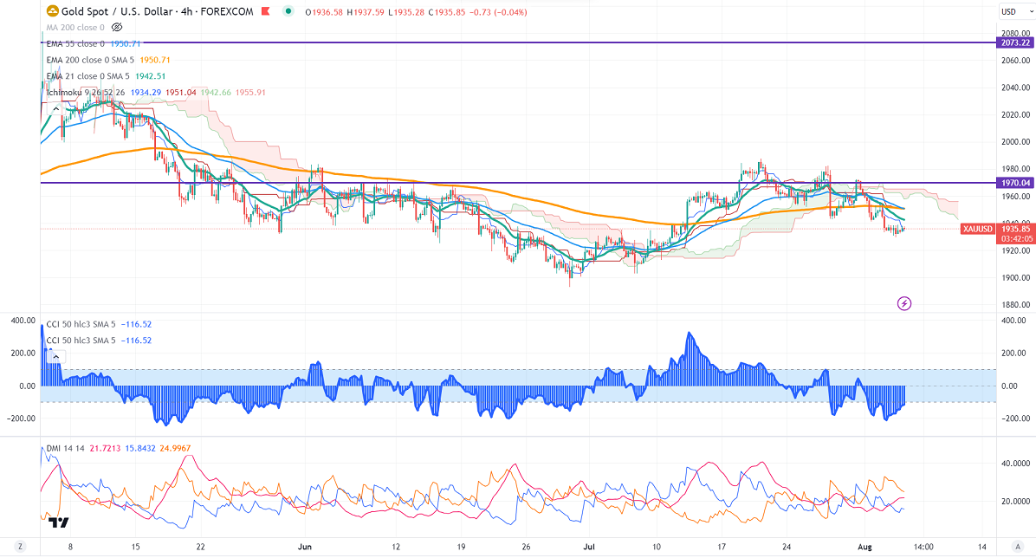Screen dimensions: 1036x558
Task: Click the red flag marker icon
Action: (266, 11)
